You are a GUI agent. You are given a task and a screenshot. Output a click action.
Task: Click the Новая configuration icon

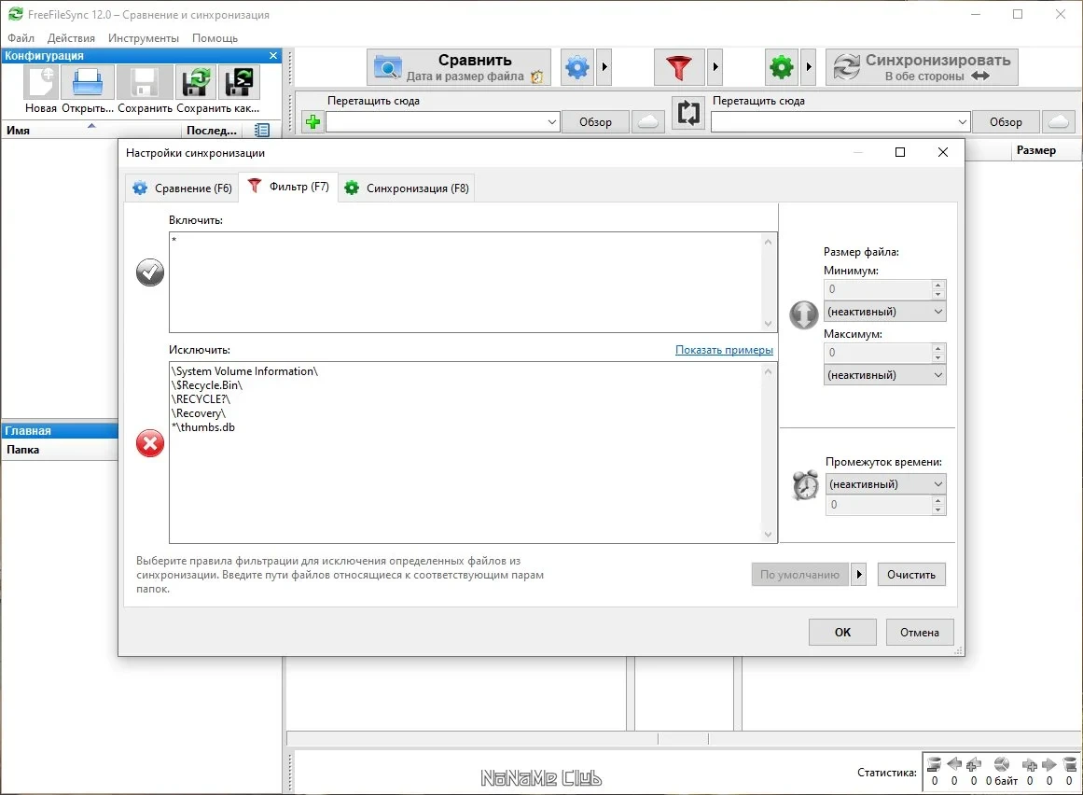pos(41,83)
